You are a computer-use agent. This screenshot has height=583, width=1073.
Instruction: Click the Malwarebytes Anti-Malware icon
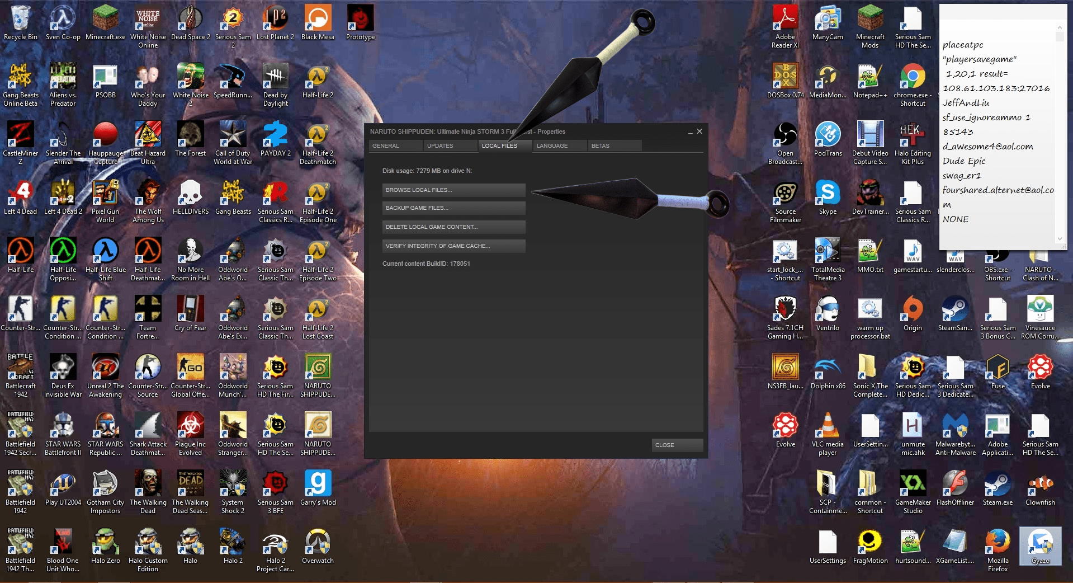pyautogui.click(x=956, y=434)
